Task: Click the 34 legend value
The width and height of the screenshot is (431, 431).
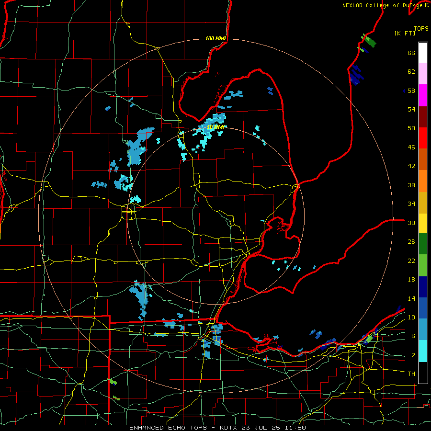Action: pyautogui.click(x=411, y=204)
